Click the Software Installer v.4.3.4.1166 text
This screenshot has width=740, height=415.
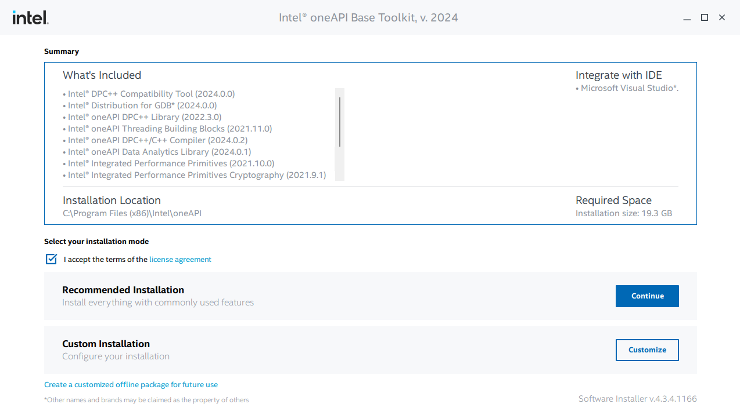(638, 399)
